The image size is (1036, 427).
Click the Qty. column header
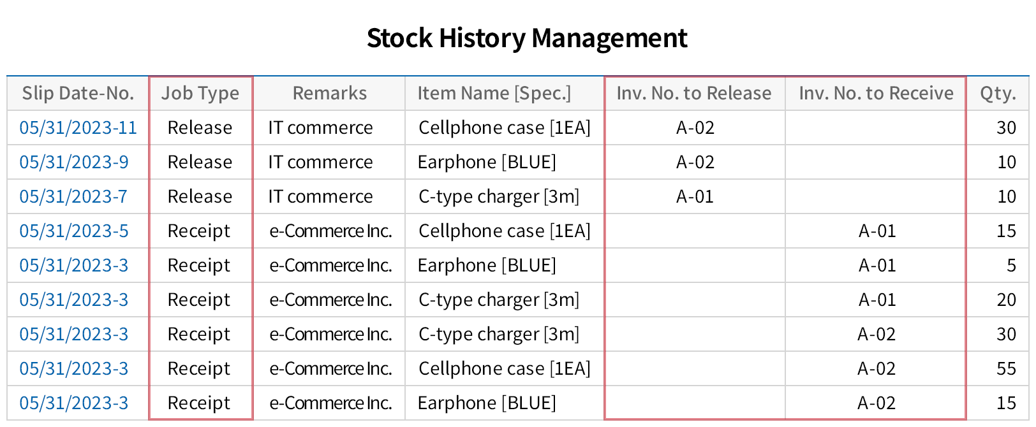pyautogui.click(x=998, y=93)
